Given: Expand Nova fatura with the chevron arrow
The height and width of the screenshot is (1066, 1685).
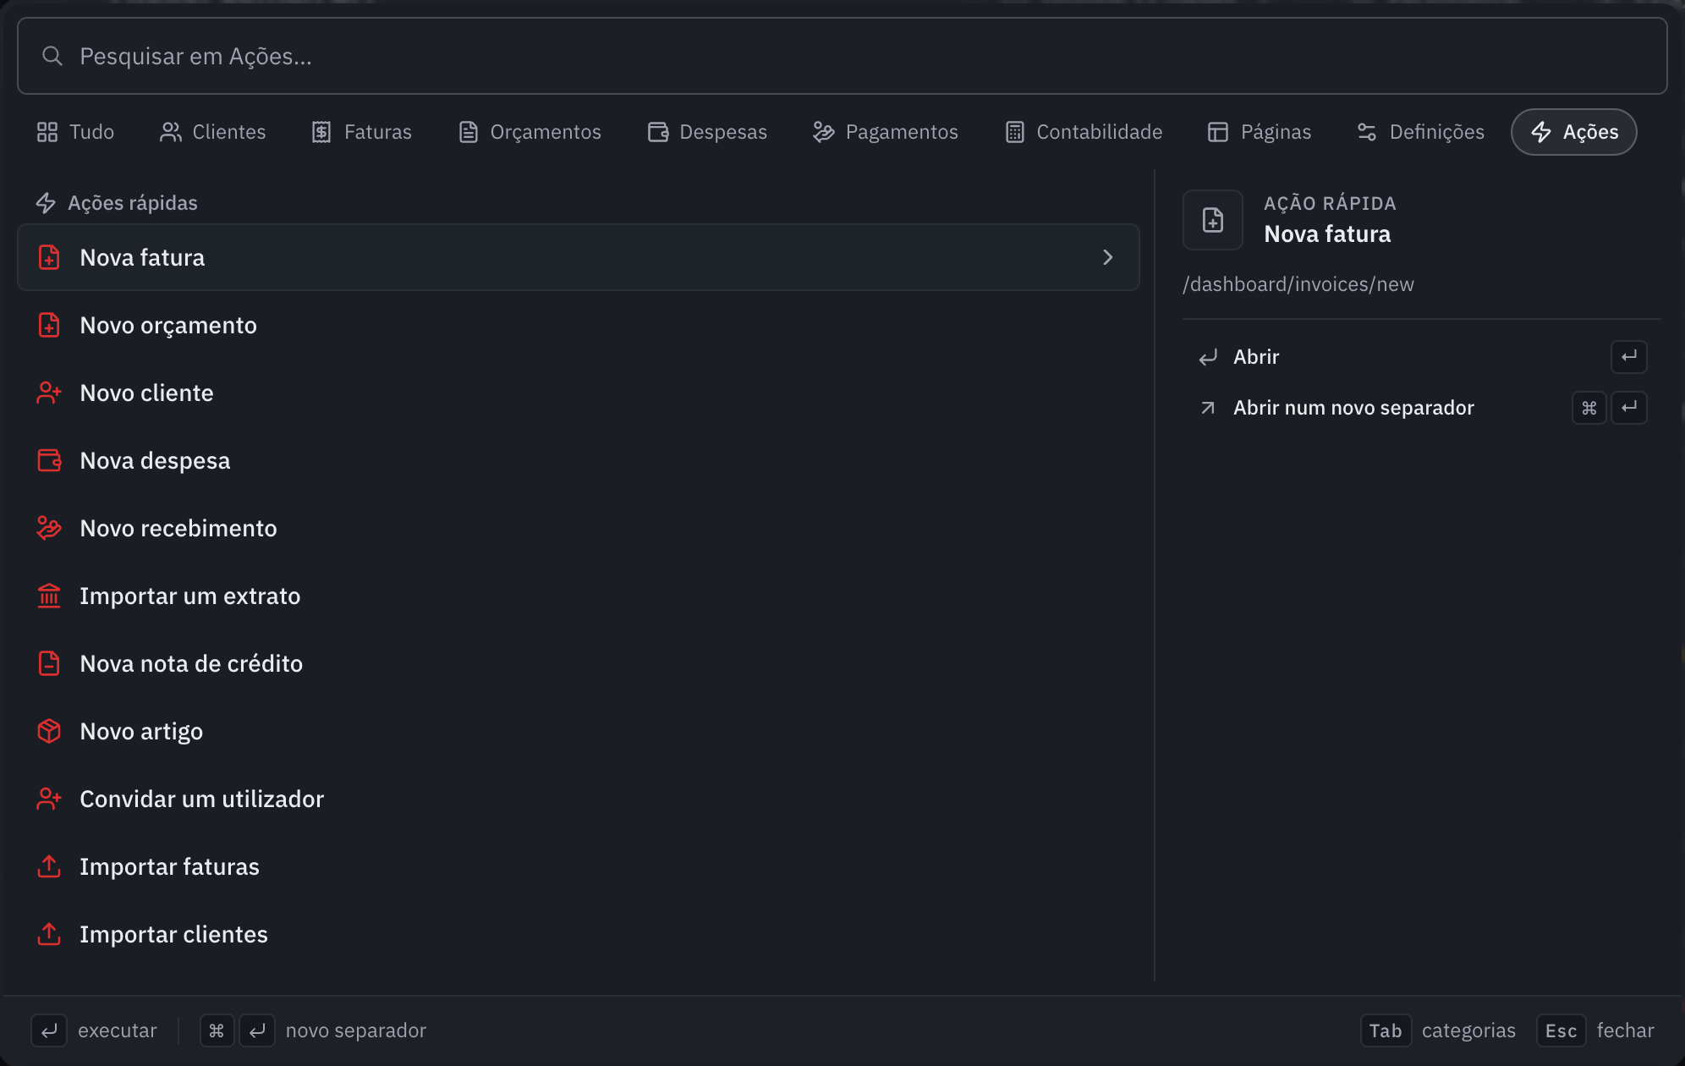Looking at the screenshot, I should click(1107, 257).
